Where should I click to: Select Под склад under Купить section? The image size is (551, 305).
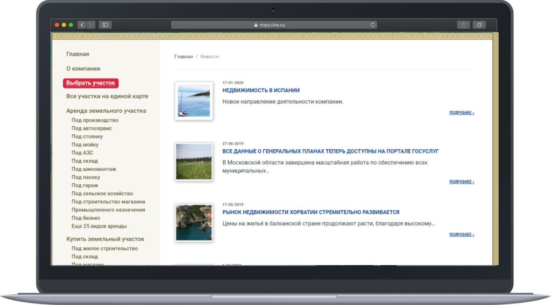tap(84, 257)
